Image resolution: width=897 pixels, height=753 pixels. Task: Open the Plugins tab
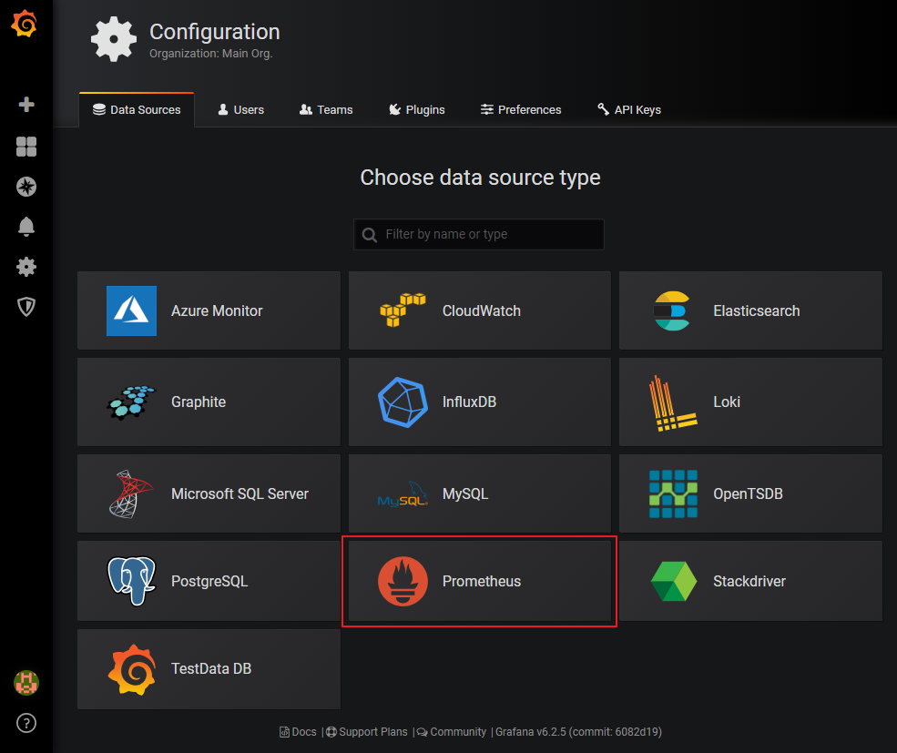[416, 109]
